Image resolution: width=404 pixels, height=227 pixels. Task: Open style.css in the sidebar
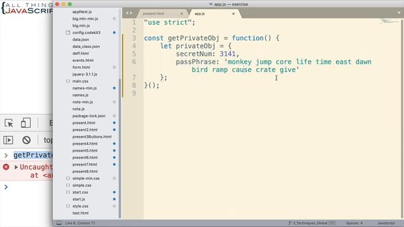point(80,206)
